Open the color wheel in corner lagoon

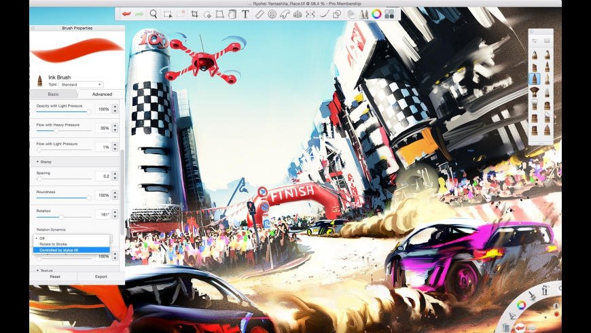click(521, 304)
